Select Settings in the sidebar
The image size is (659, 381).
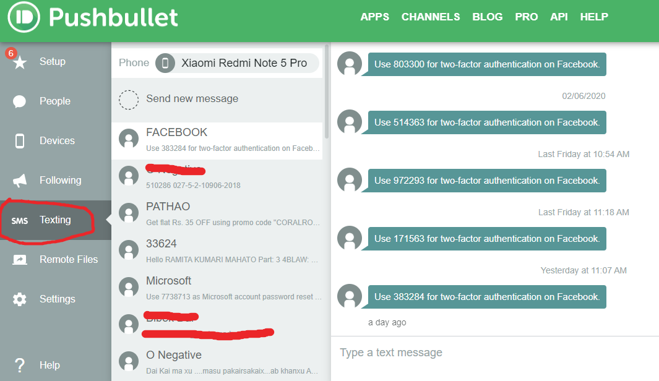(x=56, y=299)
